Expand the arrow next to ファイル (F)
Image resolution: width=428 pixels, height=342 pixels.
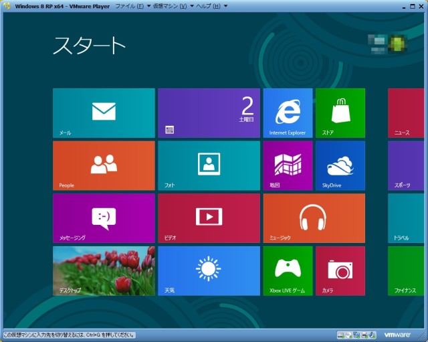tap(148, 6)
